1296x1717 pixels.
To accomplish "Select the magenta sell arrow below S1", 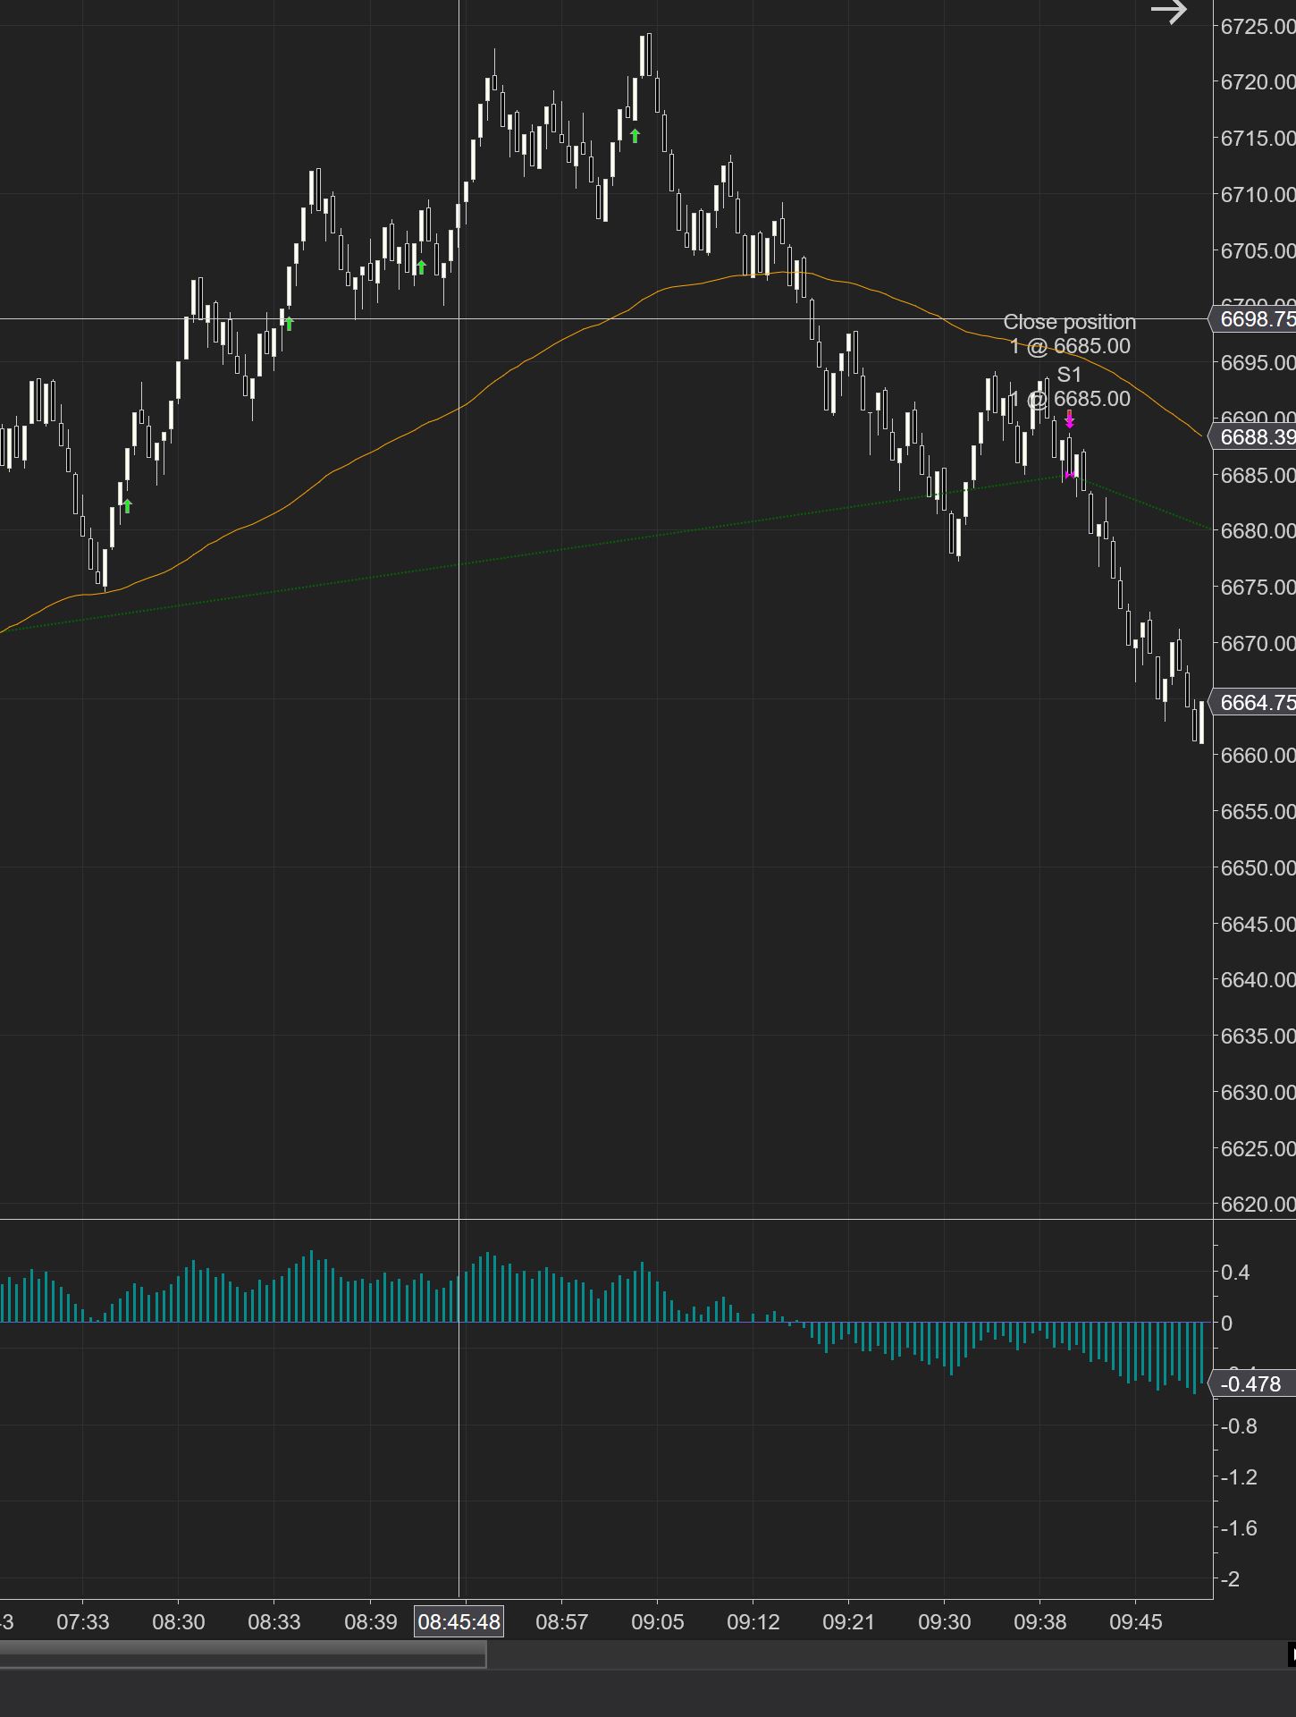I will point(1069,419).
